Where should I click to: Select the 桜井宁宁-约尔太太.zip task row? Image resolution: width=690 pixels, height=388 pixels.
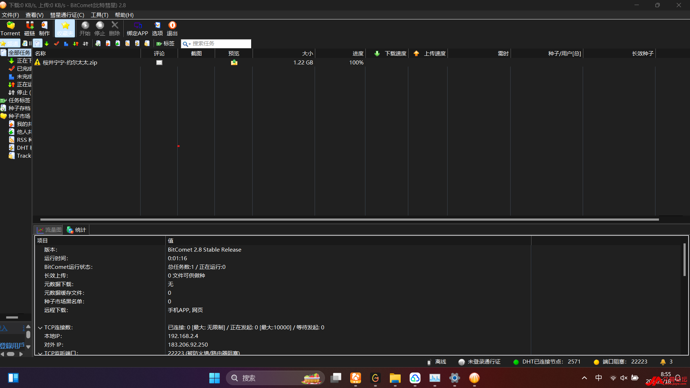344,62
